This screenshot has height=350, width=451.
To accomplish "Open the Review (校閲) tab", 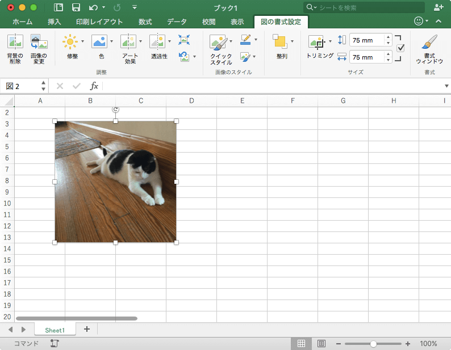I will (x=209, y=22).
